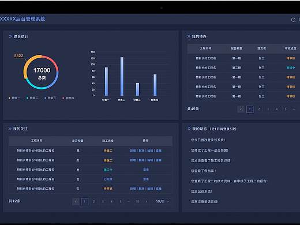The height and width of the screenshot is (225, 300).
Task: Go to page 4 in 我的关注 pagination
Action: tap(112, 201)
